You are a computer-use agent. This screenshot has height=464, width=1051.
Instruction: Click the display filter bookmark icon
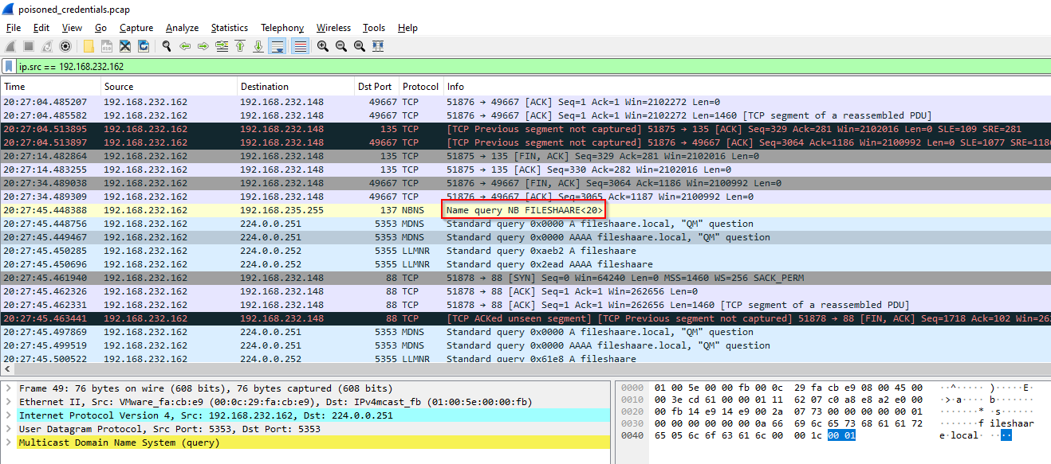coord(9,67)
